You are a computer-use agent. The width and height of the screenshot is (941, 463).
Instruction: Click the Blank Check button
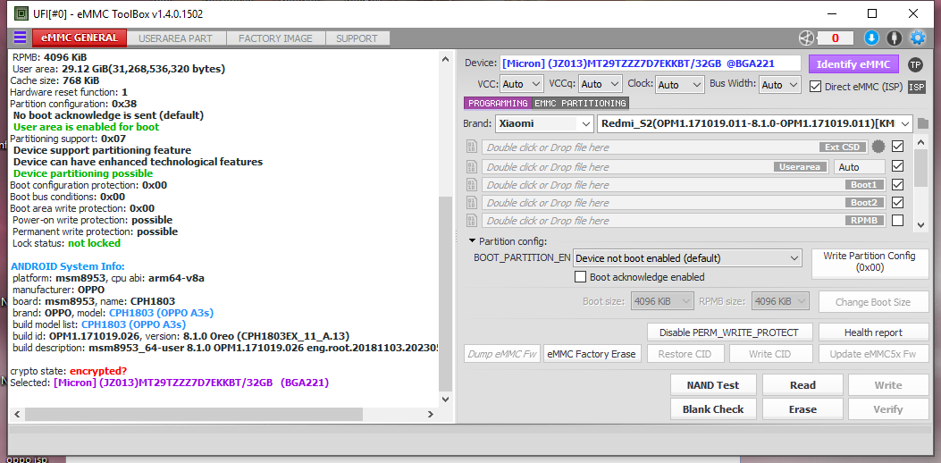tap(713, 409)
